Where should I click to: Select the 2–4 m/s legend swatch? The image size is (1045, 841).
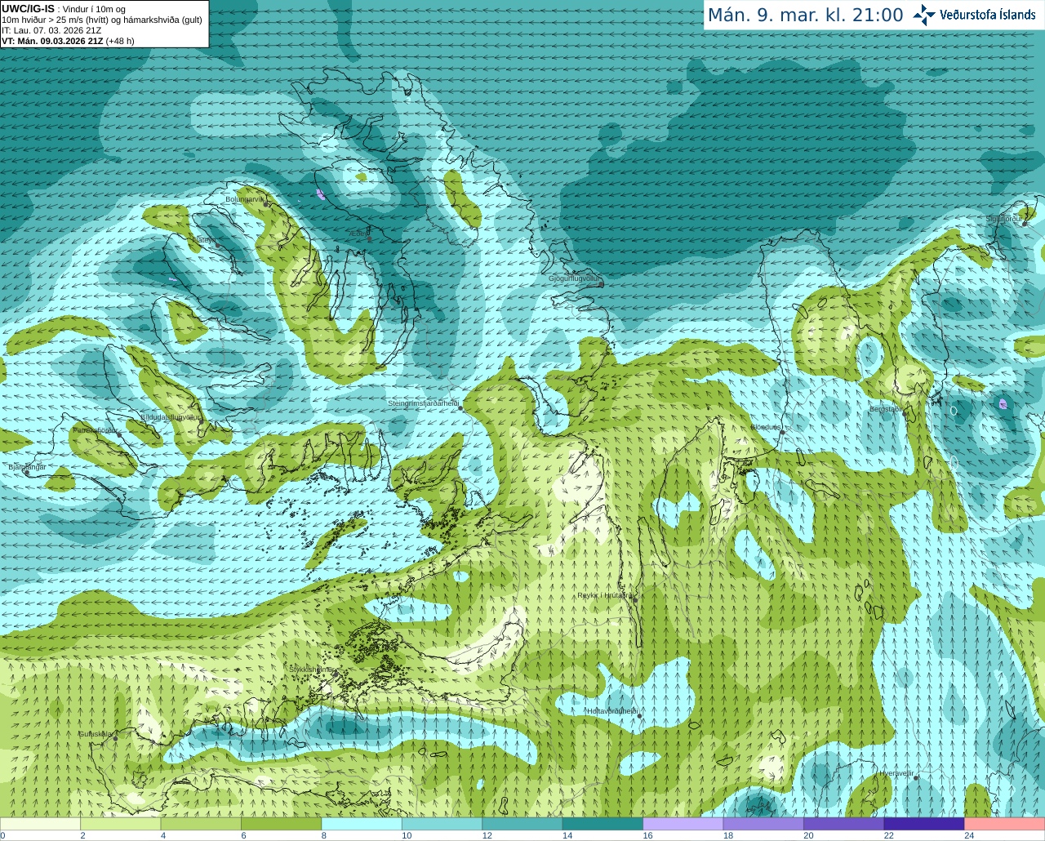pos(120,824)
